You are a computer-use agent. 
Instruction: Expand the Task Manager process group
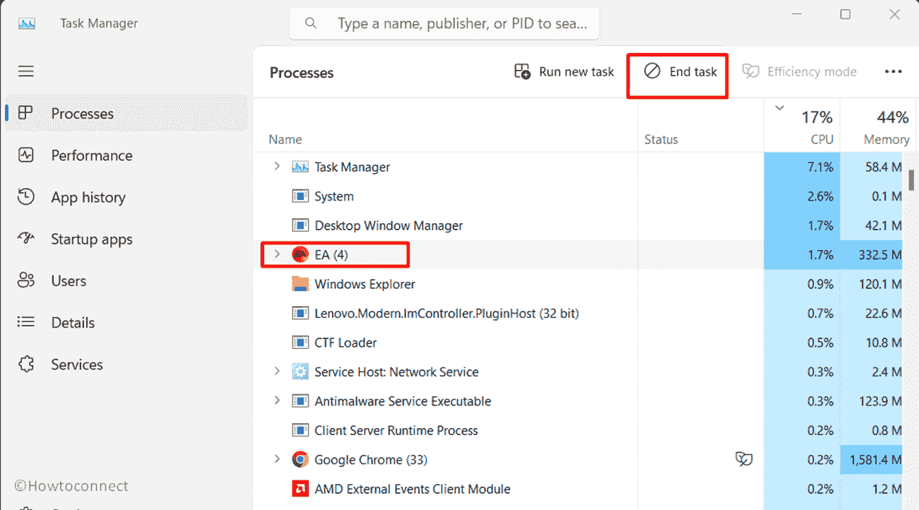click(x=277, y=167)
